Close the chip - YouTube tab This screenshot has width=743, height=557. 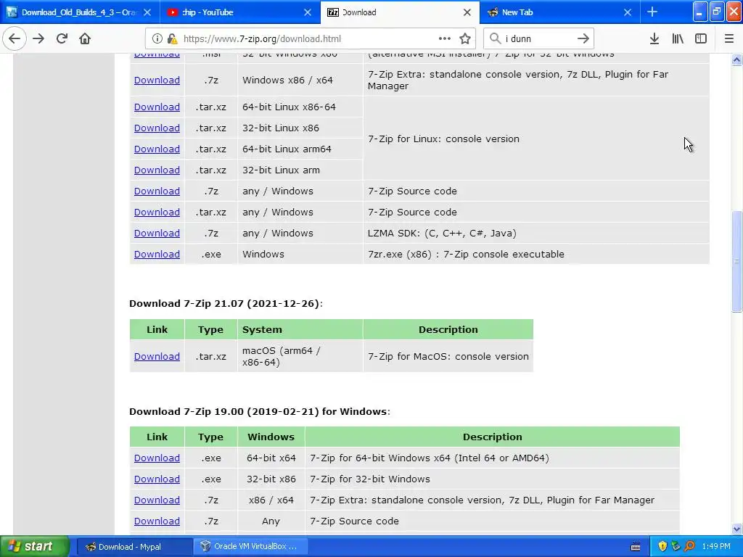coord(308,12)
